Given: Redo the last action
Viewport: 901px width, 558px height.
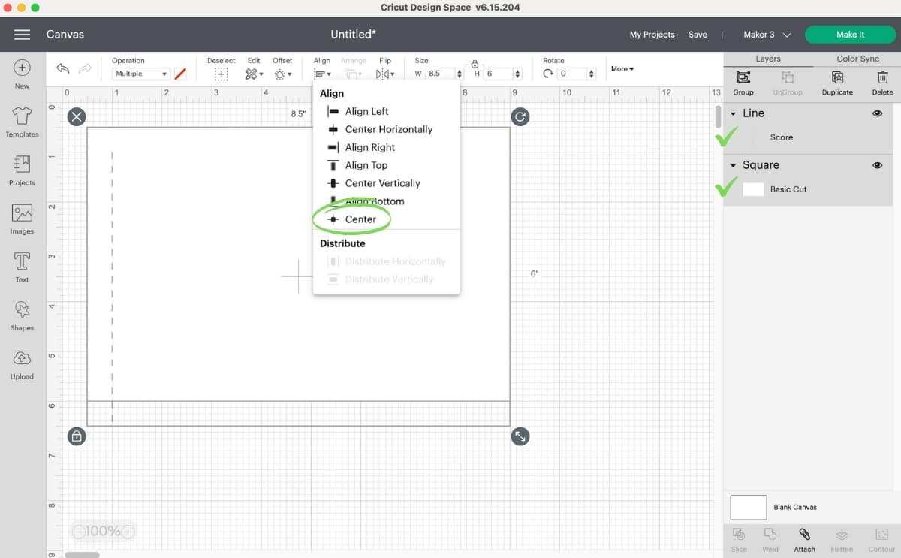Looking at the screenshot, I should pyautogui.click(x=85, y=69).
